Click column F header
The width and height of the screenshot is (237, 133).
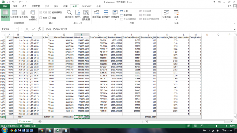(x=82, y=35)
